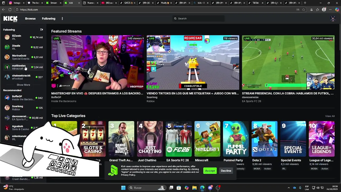This screenshot has width=341, height=192.
Task: Open Microsoft Store from taskbar
Action: [x=179, y=188]
